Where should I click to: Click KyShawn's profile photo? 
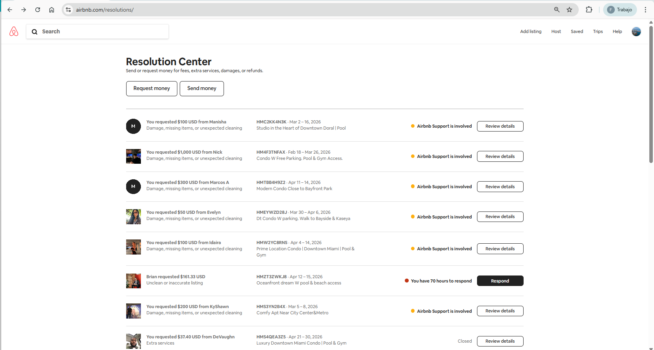point(134,311)
